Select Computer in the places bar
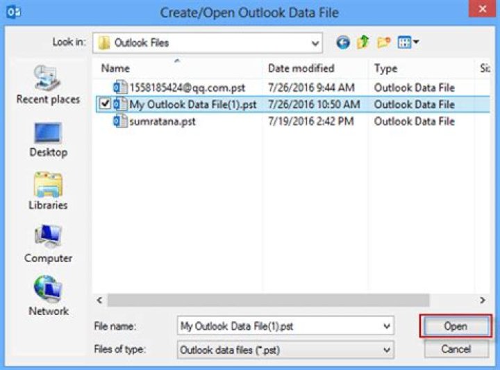500x370 pixels. point(48,245)
